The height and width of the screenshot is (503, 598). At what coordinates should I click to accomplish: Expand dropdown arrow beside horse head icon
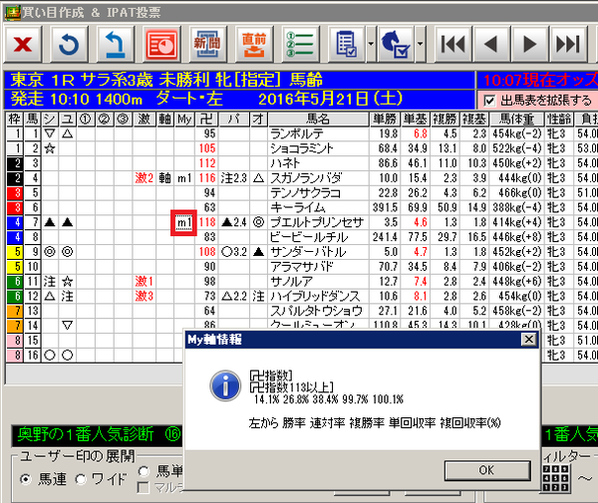point(420,44)
